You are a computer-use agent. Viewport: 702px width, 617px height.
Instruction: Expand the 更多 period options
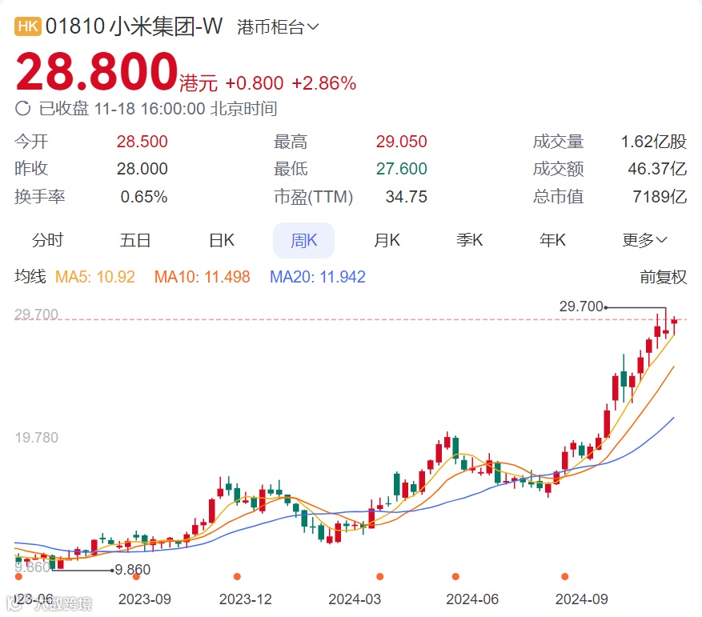coord(644,240)
